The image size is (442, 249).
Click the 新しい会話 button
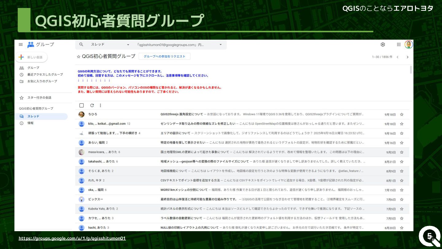point(31,57)
